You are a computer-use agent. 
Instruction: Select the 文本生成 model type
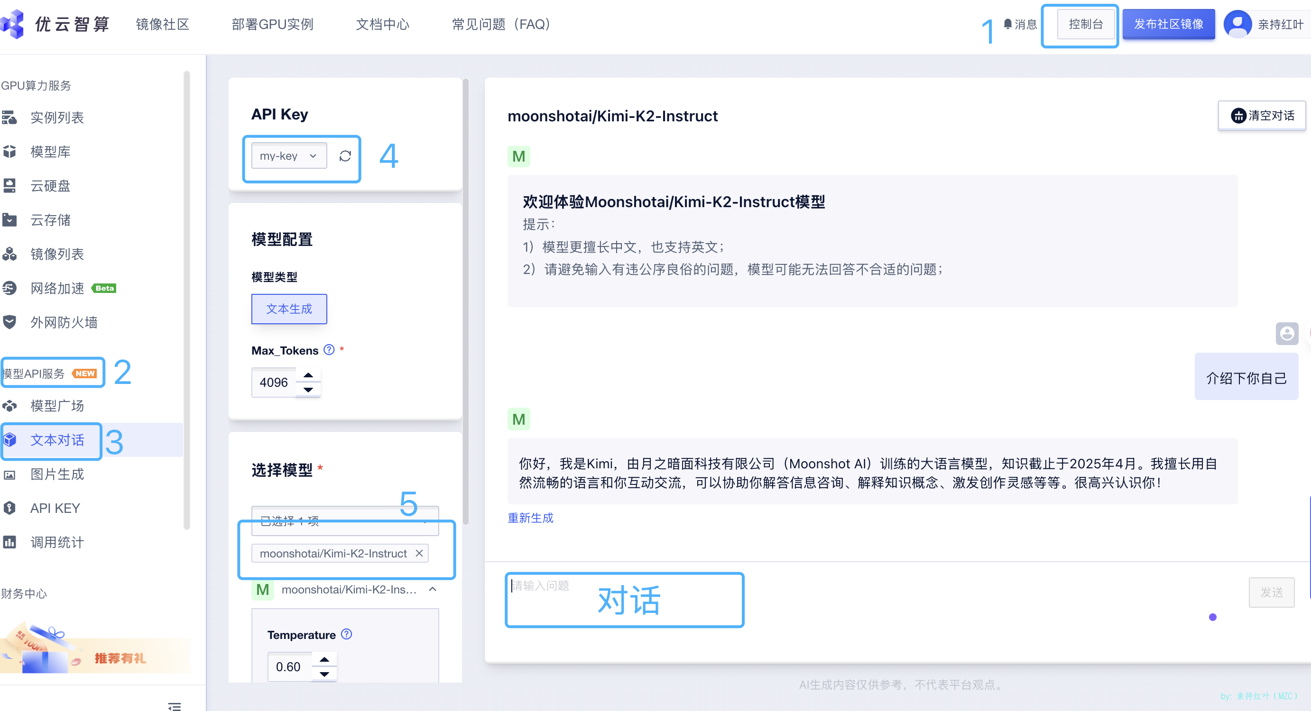coord(289,309)
